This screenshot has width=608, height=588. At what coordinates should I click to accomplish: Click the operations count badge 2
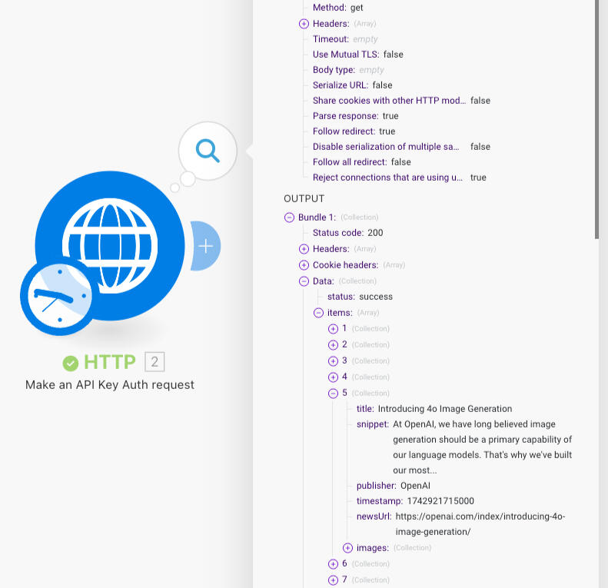click(154, 362)
